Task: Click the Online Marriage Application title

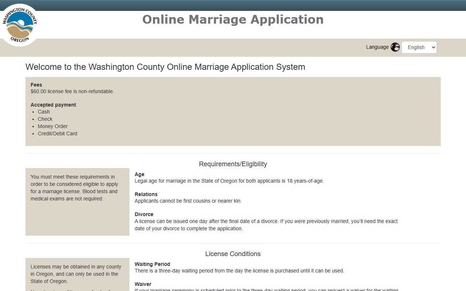Action: [x=233, y=19]
